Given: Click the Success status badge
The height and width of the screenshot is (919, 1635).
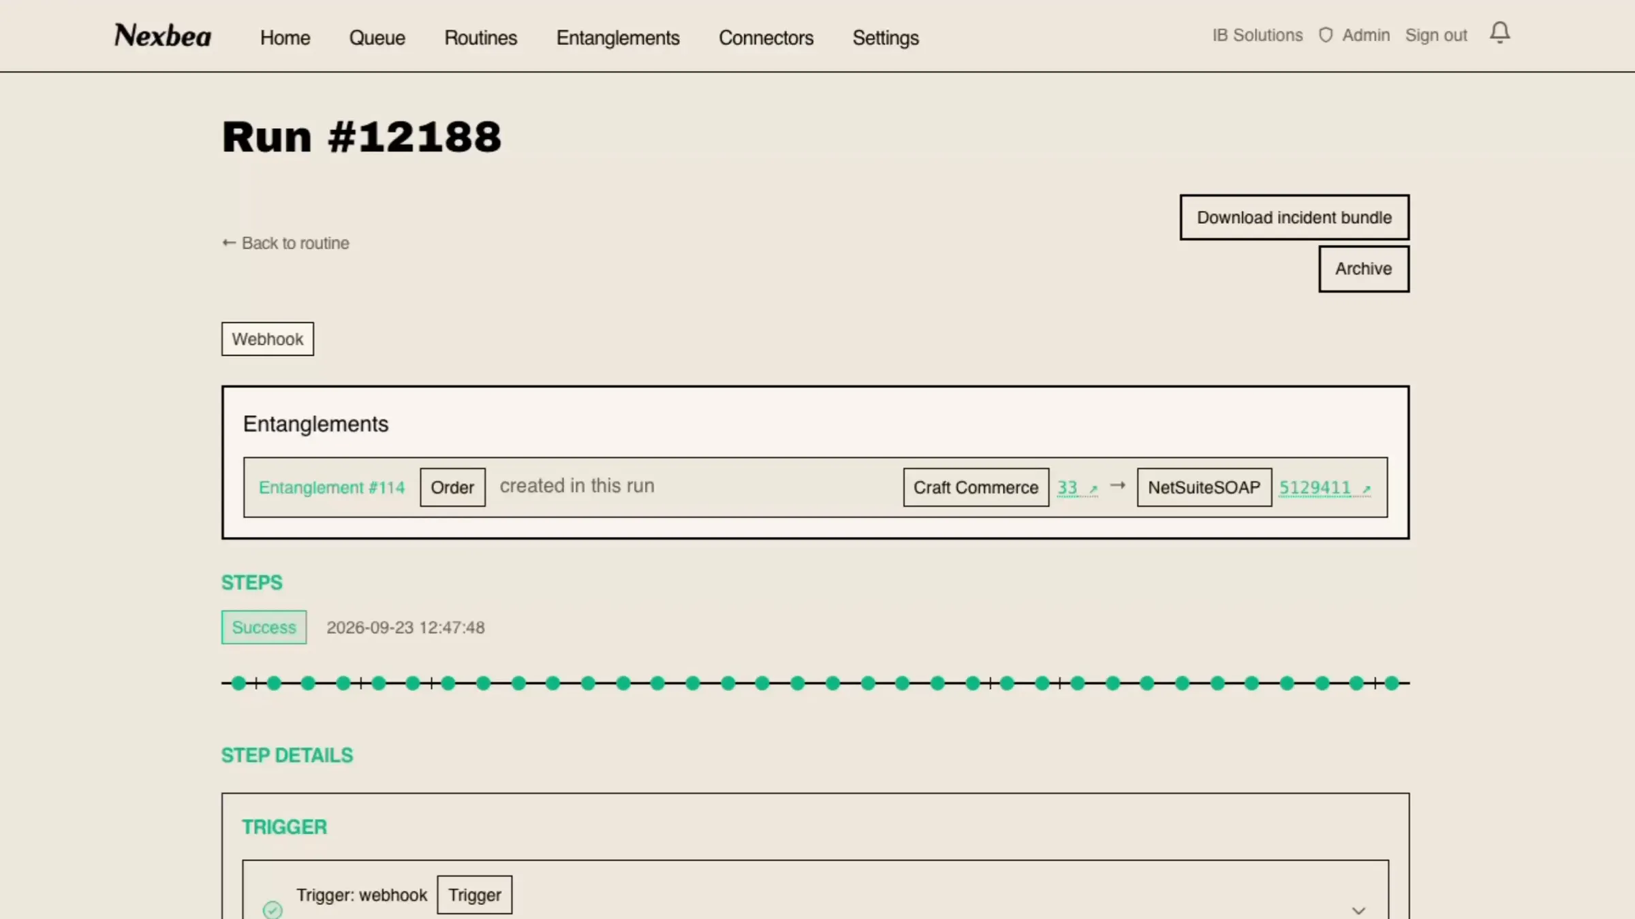Looking at the screenshot, I should pos(264,627).
